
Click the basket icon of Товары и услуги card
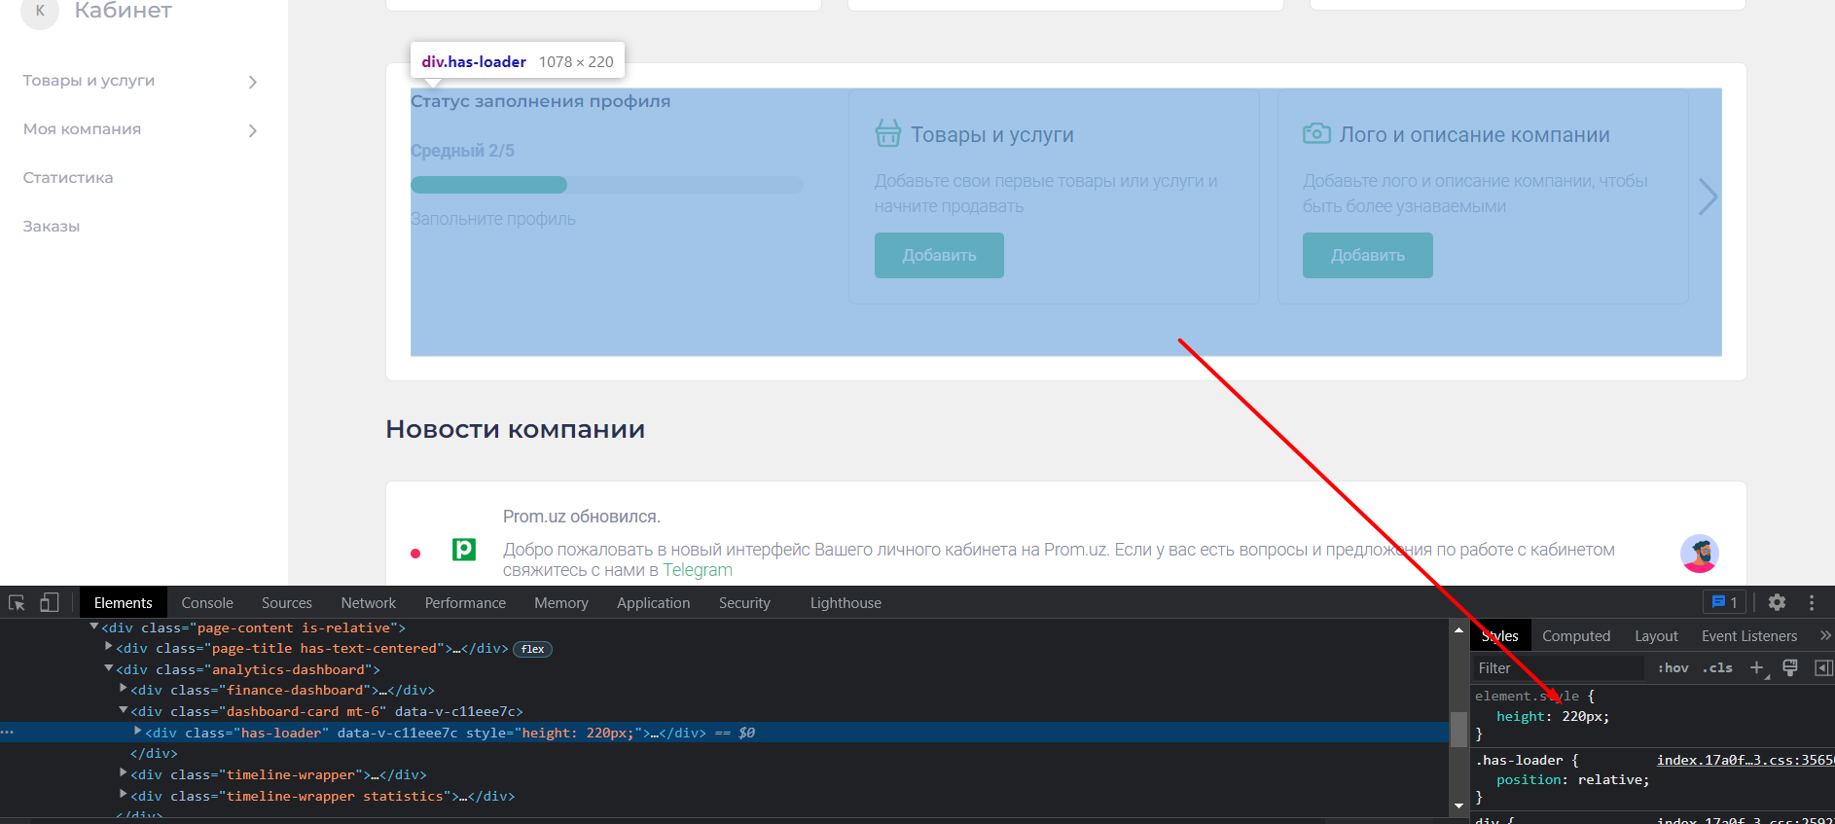coord(887,133)
